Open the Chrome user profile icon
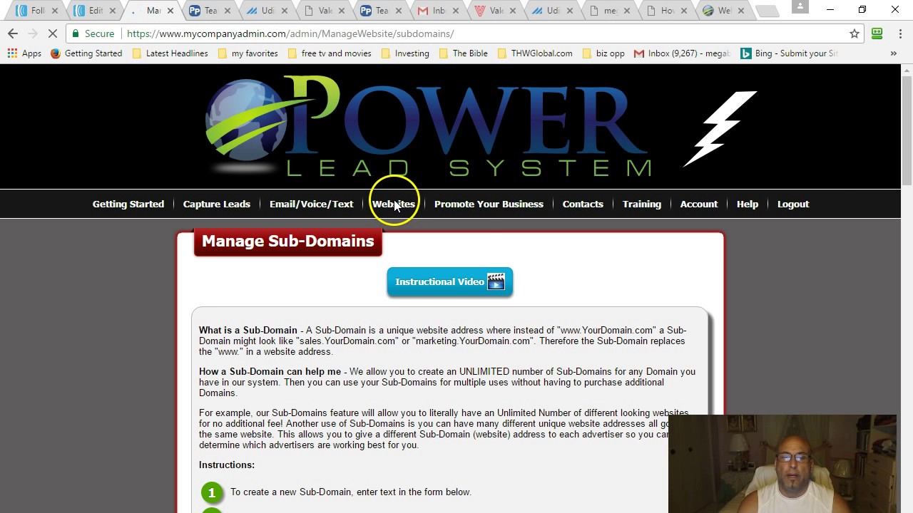This screenshot has width=913, height=513. [800, 6]
